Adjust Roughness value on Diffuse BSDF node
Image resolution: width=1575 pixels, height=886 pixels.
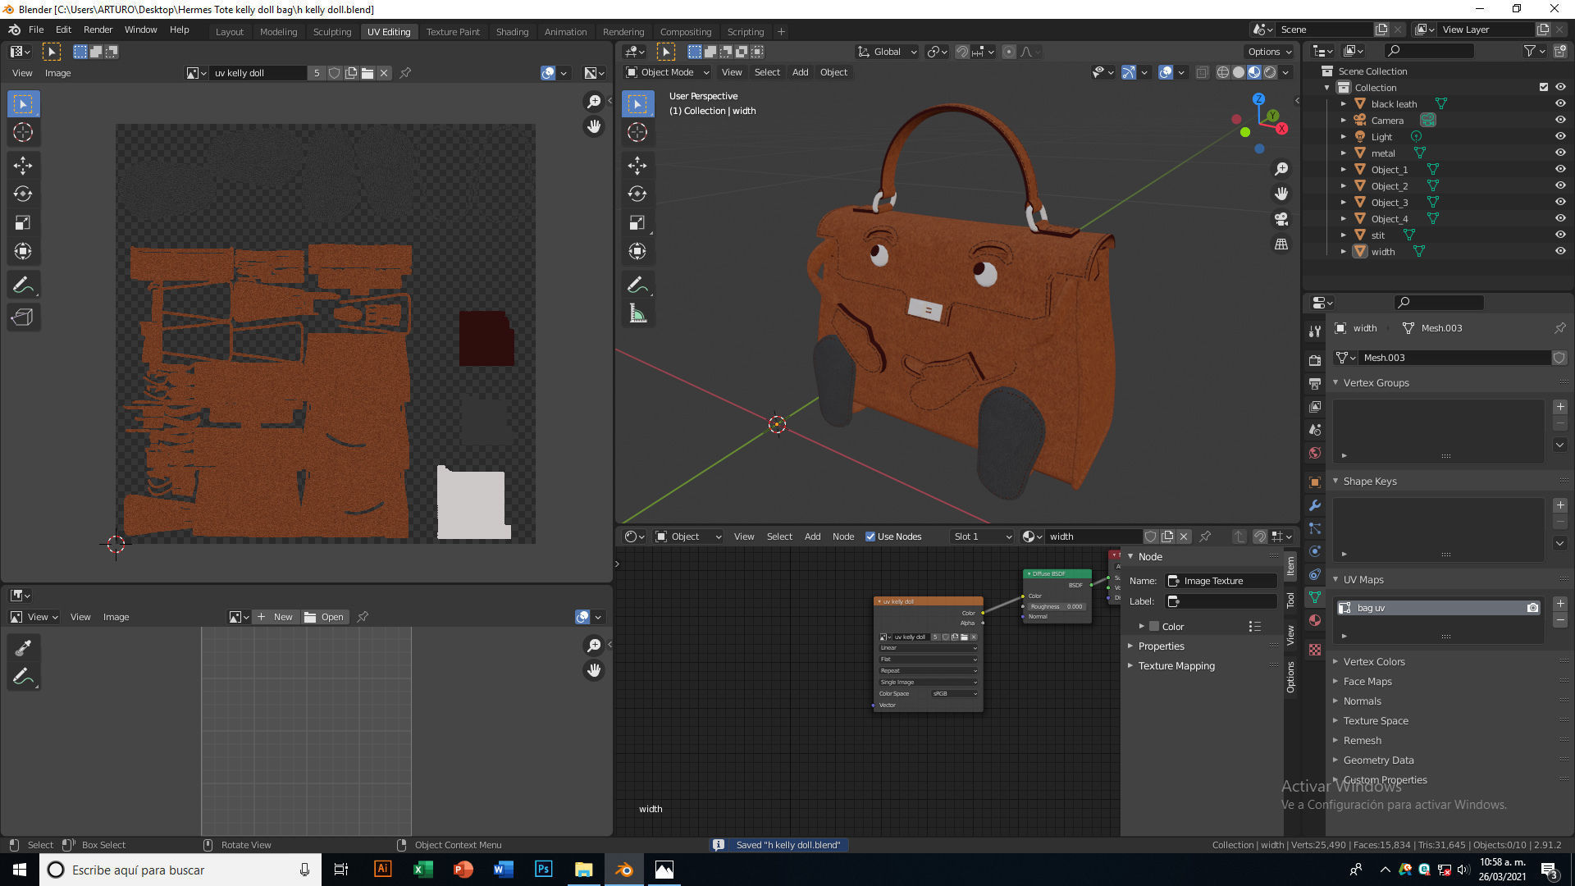[x=1057, y=607]
